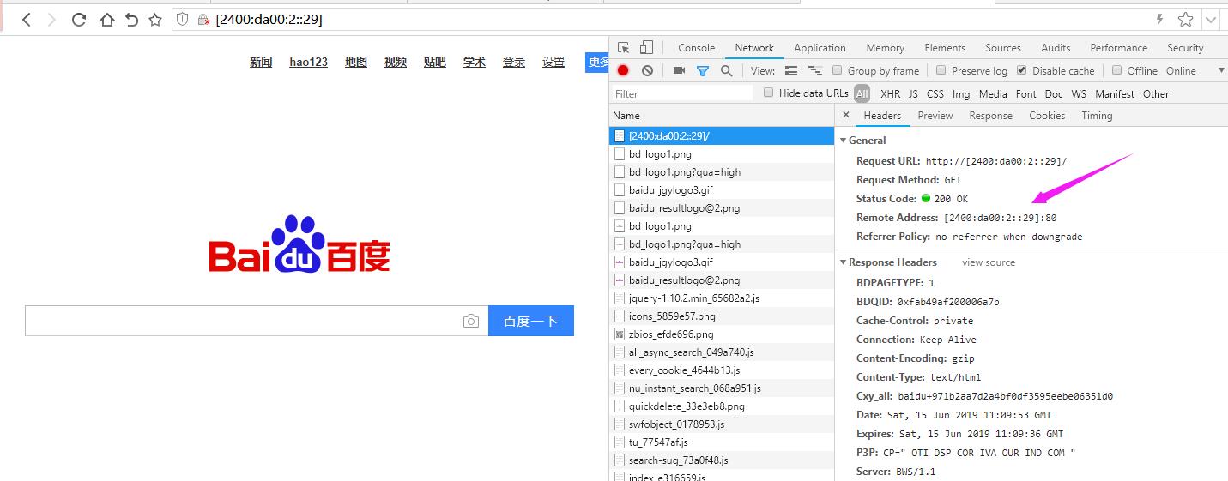Screen dimensions: 1228x481
Task: Toggle the device toolbar icon
Action: click(646, 48)
